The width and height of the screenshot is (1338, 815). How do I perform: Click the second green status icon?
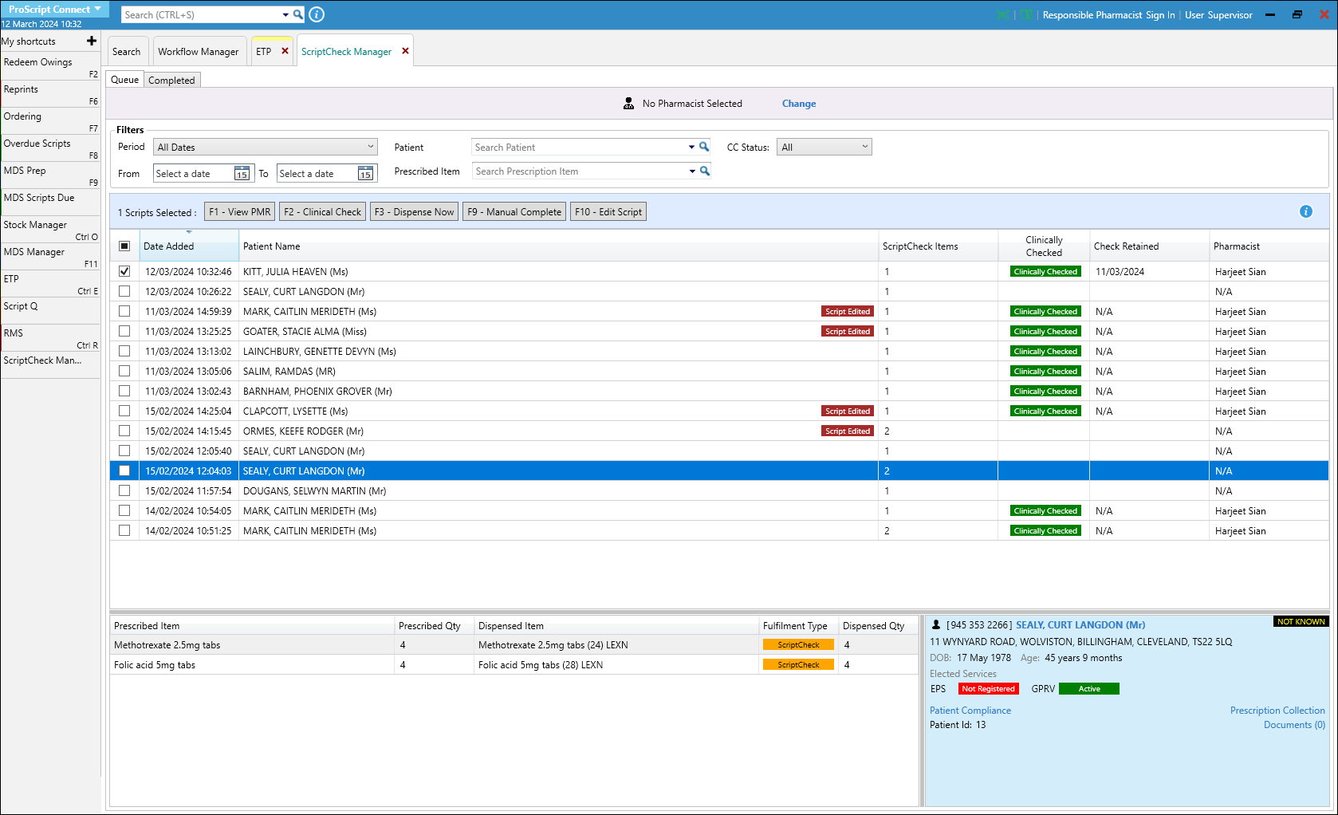pos(1025,14)
